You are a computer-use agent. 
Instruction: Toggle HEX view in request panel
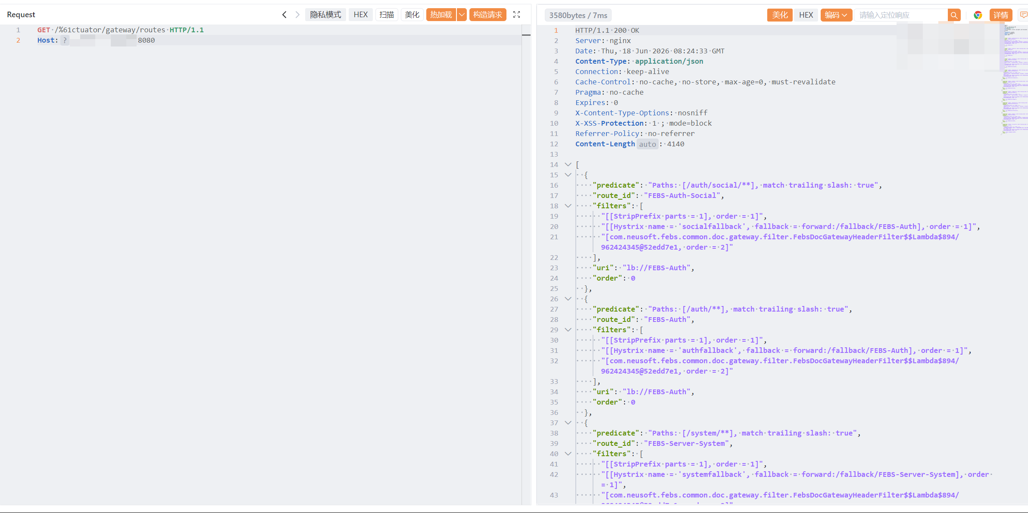pyautogui.click(x=360, y=15)
